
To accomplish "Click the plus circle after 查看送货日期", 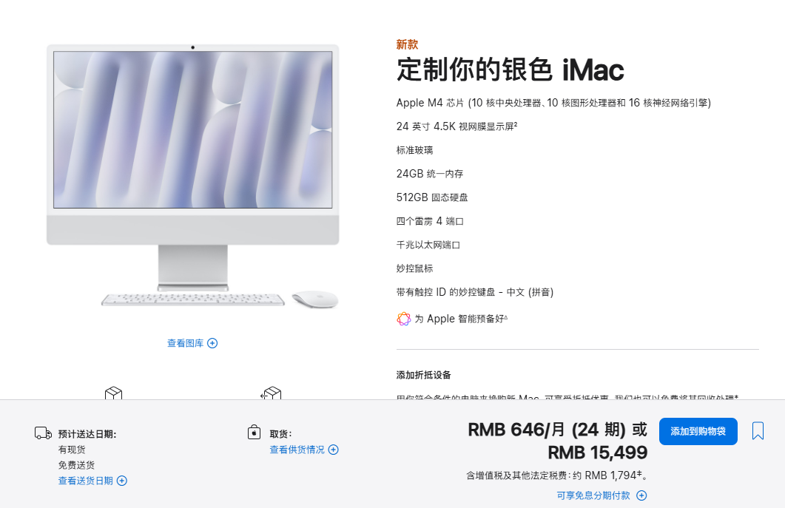I will 121,481.
